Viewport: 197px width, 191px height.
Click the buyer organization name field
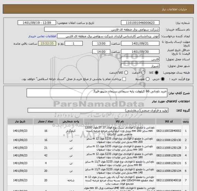tap(102, 29)
